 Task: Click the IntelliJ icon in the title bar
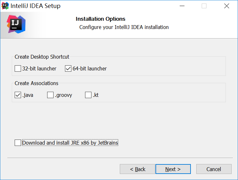point(5,6)
